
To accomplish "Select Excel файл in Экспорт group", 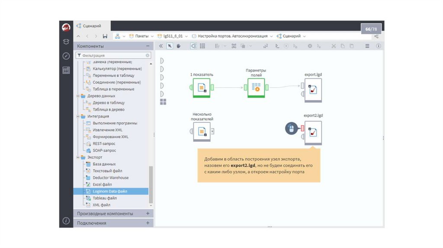I will pos(102,184).
